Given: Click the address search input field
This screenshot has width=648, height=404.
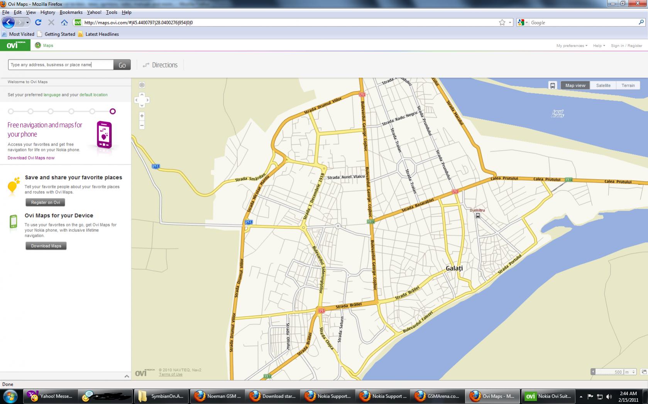Looking at the screenshot, I should pos(61,65).
